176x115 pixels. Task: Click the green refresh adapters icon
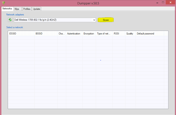(x=10, y=20)
